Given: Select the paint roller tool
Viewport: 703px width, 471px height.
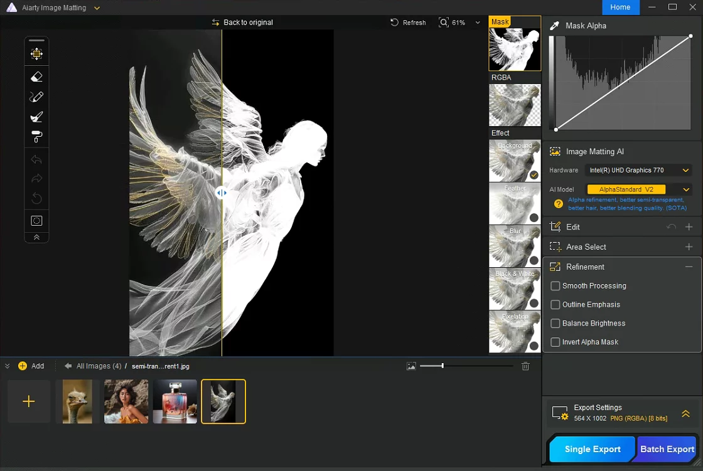Looking at the screenshot, I should click(x=36, y=137).
